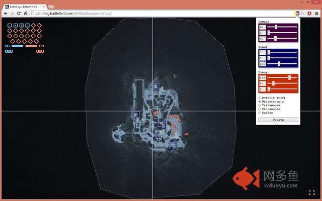Viewport: 322px width, 201px height.
Task: Click flag B icon in the scoreboard
Action: [21, 26]
